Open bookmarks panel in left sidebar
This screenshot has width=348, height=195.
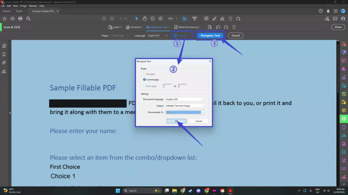(4, 55)
